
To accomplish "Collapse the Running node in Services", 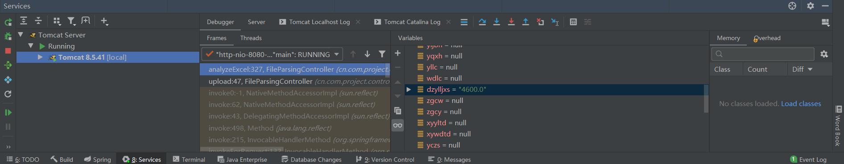I will [31, 46].
